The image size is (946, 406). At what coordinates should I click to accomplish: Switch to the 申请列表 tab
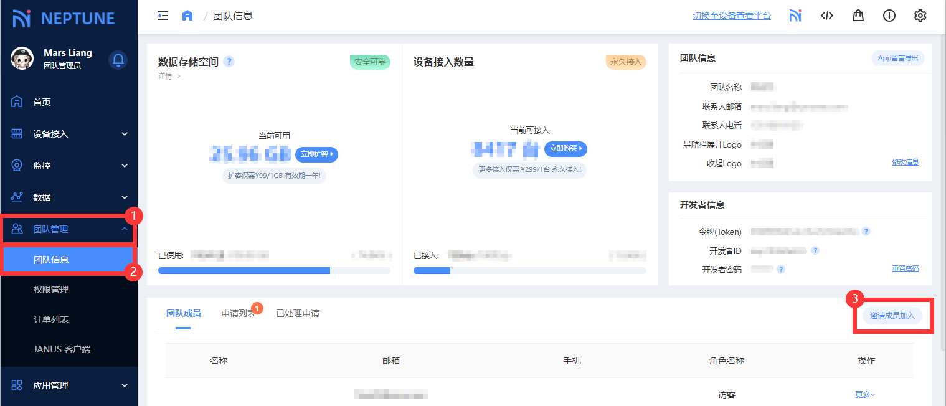pyautogui.click(x=239, y=313)
